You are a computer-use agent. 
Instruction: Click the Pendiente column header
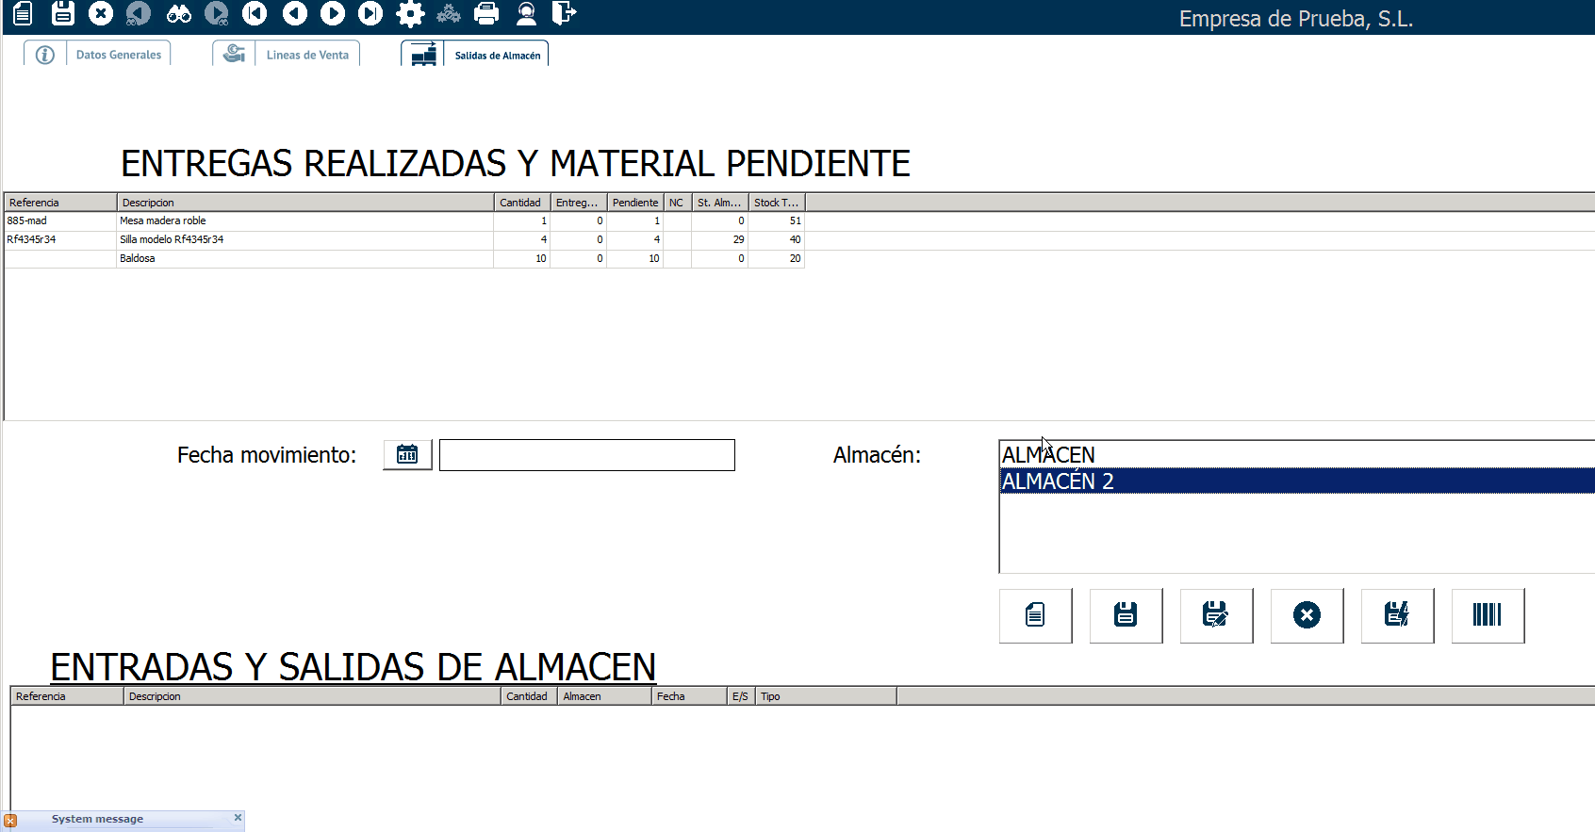634,203
